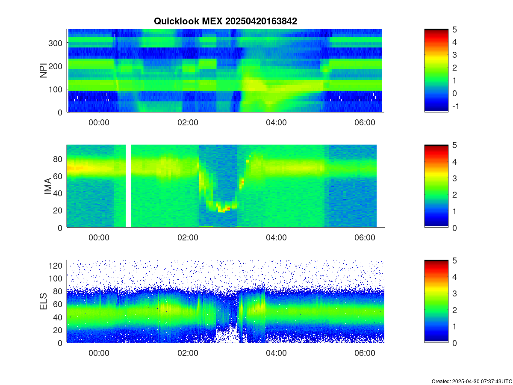Click 04:00 time label under NPI panel
Image resolution: width=513 pixels, height=385 pixels.
(276, 122)
